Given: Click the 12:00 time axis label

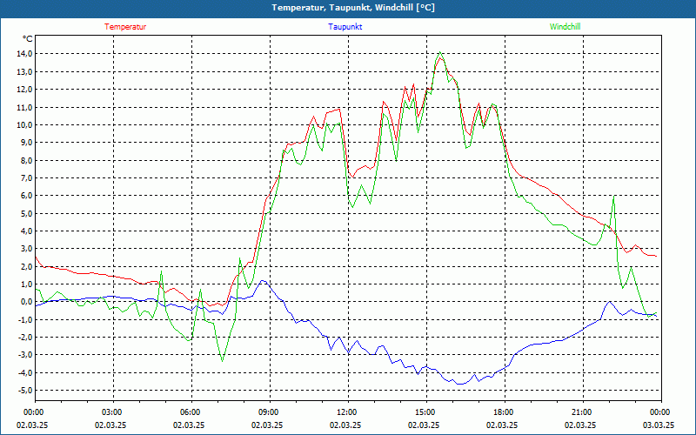Looking at the screenshot, I should coord(348,412).
